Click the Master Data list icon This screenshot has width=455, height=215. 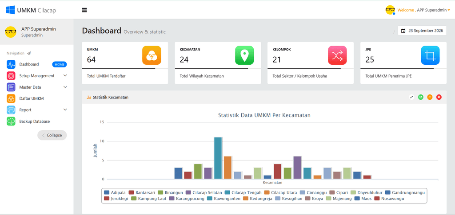[x=11, y=87]
